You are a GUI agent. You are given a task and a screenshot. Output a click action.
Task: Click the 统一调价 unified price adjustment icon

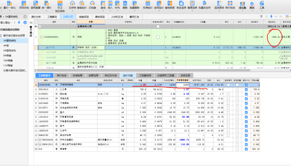[46, 3]
